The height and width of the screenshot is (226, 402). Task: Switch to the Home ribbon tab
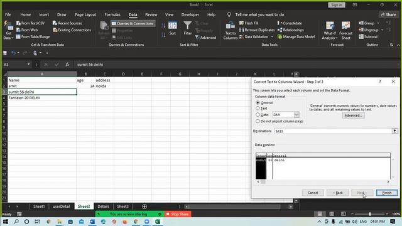[x=25, y=14]
